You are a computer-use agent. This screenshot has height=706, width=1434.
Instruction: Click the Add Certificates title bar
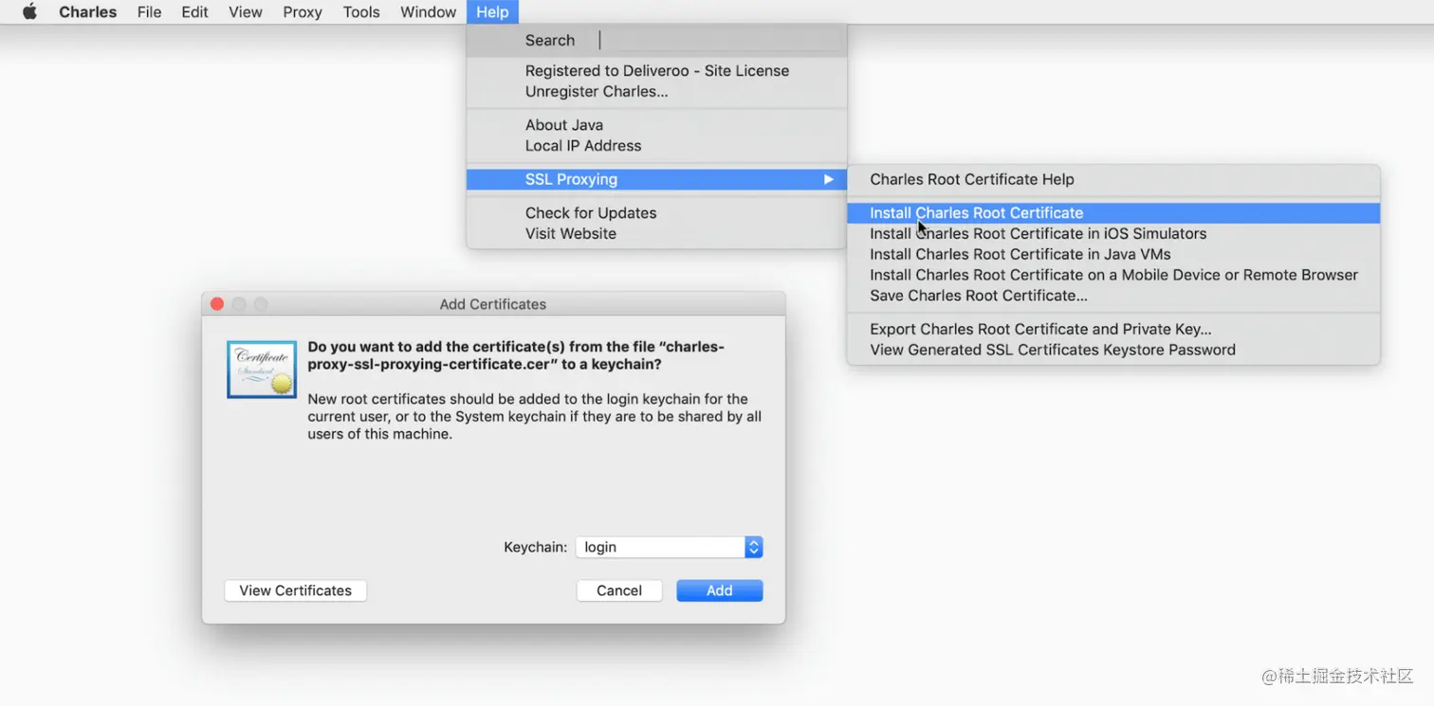[x=493, y=304]
